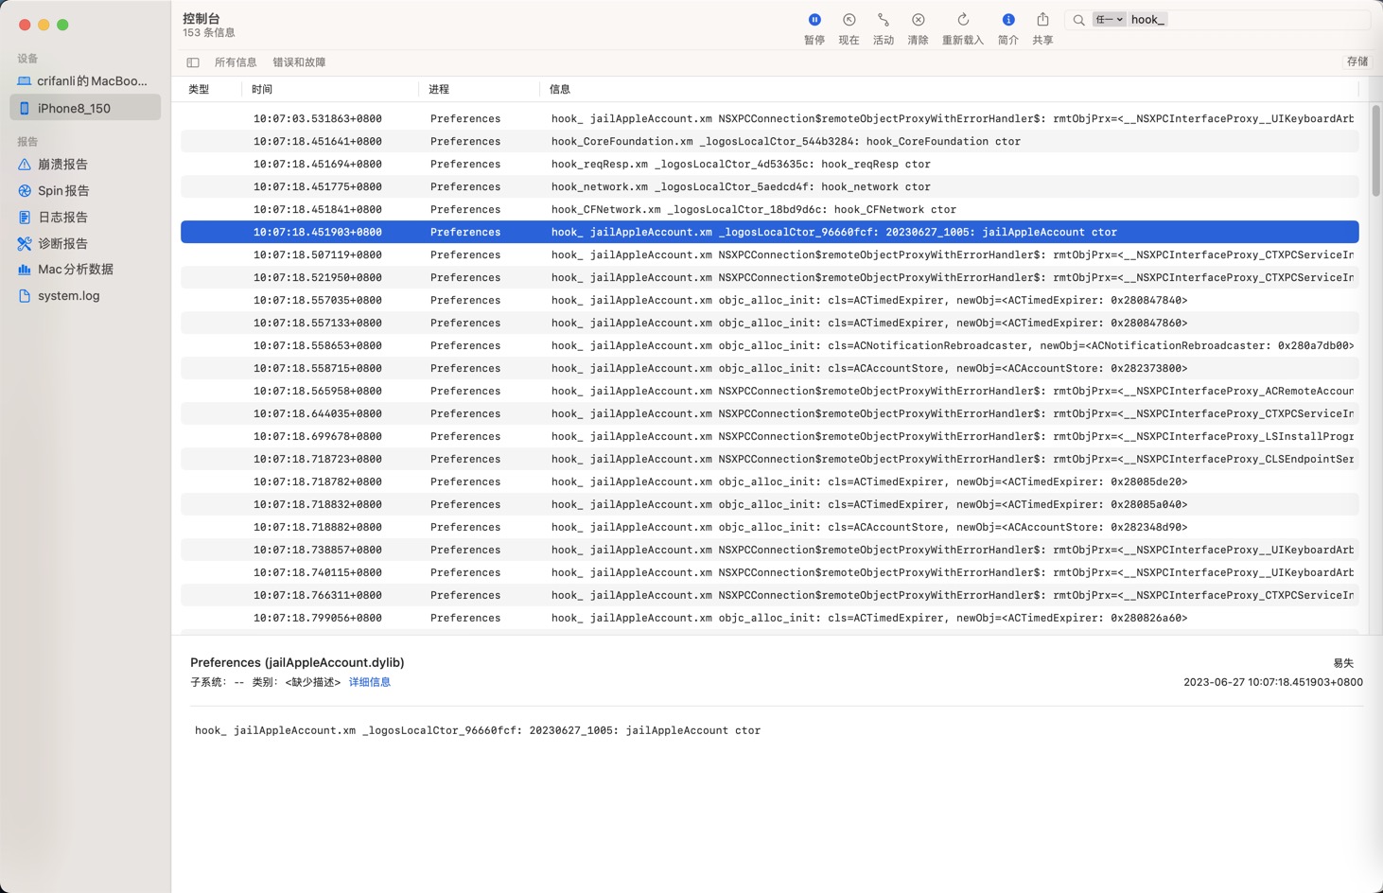Viewport: 1383px width, 893px height.
Task: Select iPhone8_150 device
Action: click(85, 108)
